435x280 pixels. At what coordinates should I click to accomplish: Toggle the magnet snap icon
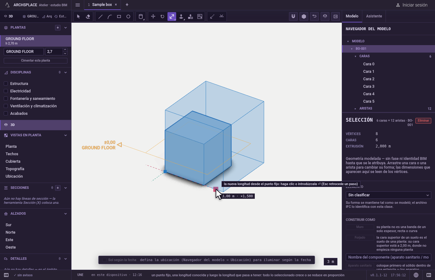click(293, 16)
